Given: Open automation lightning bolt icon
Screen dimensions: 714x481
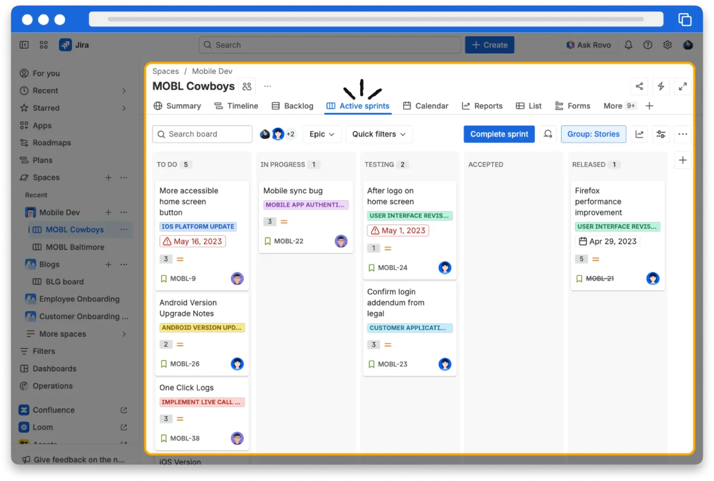Looking at the screenshot, I should (661, 86).
